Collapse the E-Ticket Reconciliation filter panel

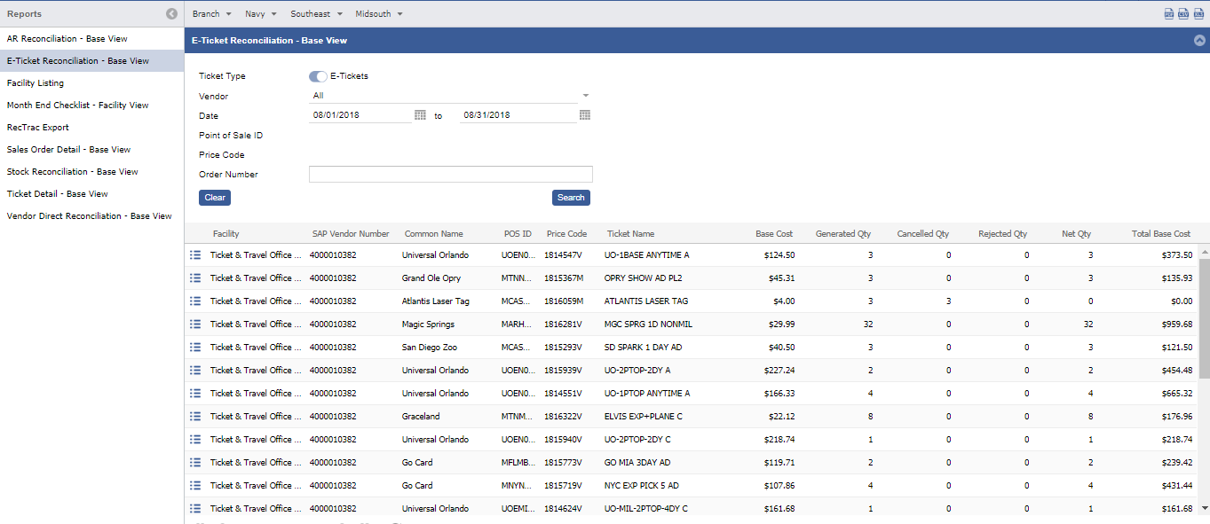pos(1199,41)
